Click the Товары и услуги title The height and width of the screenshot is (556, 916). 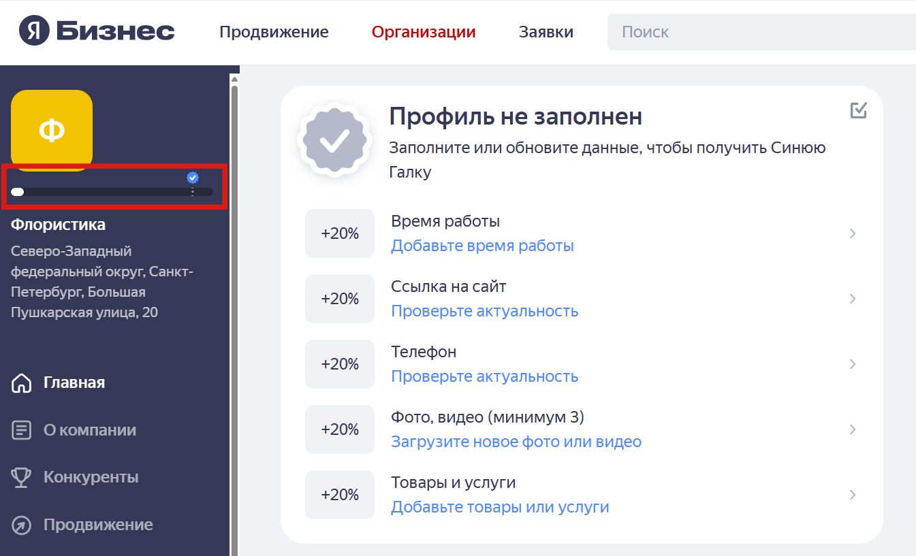pyautogui.click(x=454, y=483)
